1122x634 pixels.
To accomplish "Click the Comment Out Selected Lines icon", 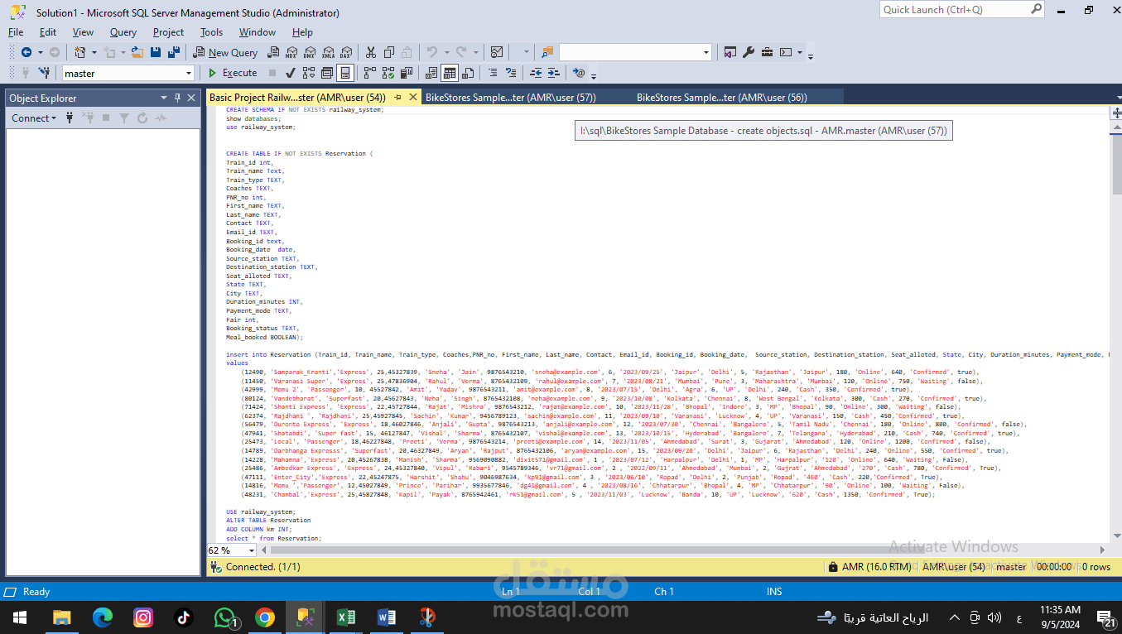I will pyautogui.click(x=493, y=73).
